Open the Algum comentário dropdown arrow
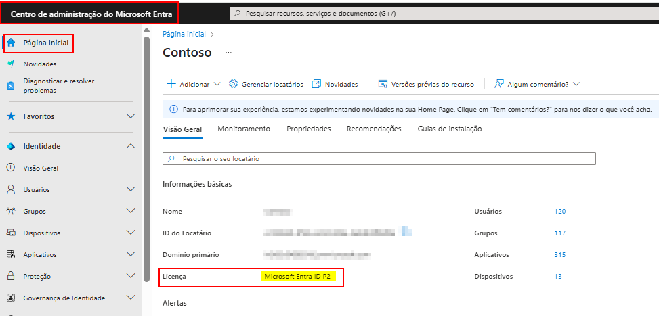Screen dimensions: 659x316 coord(576,84)
